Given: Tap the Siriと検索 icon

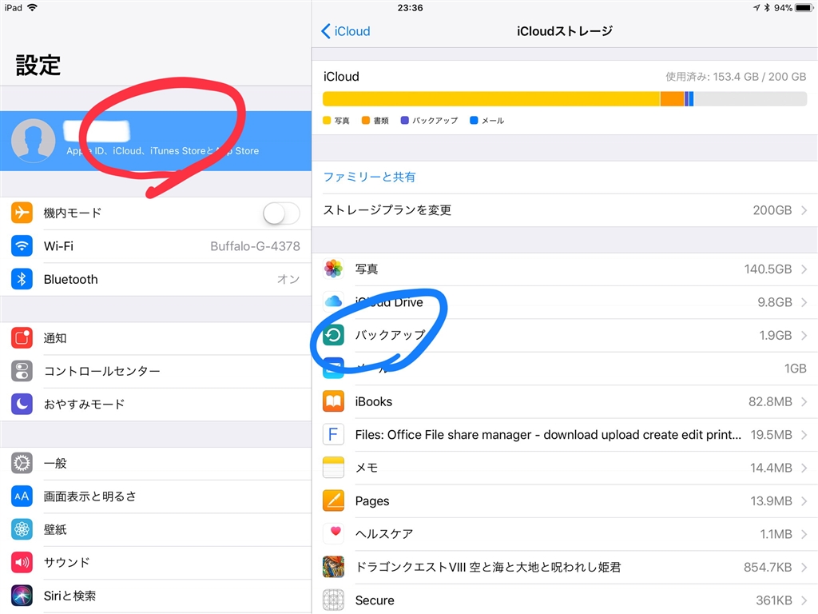Looking at the screenshot, I should point(22,596).
